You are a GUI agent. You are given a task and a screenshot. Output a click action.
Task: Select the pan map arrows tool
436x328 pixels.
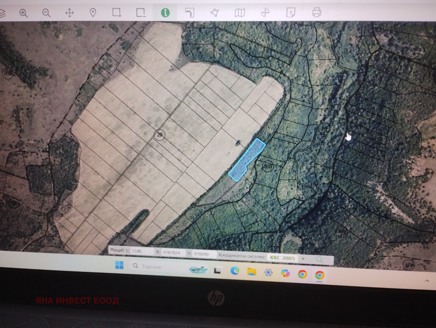(x=70, y=13)
